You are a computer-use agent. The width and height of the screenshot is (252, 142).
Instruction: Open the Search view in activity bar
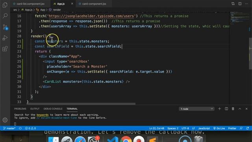coord(5,16)
